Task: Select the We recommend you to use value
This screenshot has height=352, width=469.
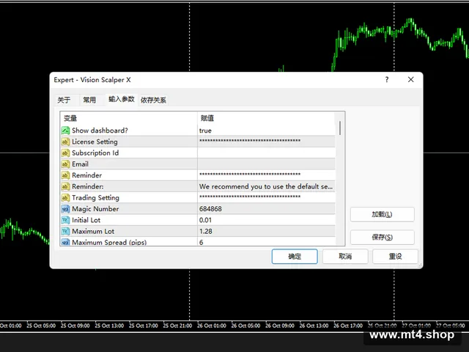Action: click(266, 186)
